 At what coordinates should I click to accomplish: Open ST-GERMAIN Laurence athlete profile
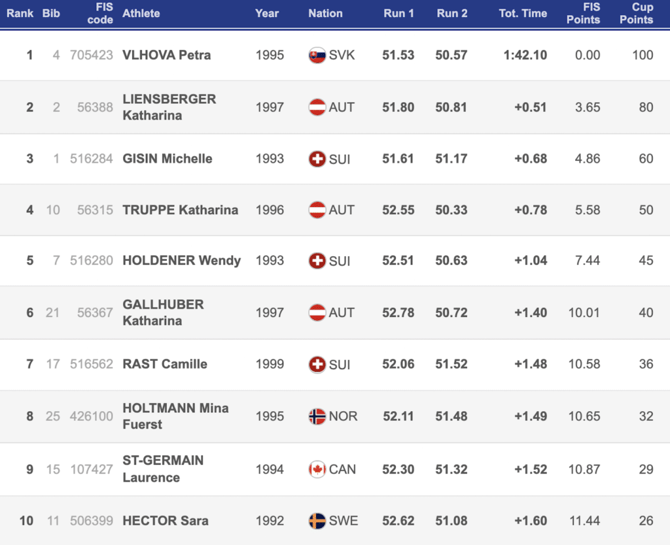coord(163,469)
